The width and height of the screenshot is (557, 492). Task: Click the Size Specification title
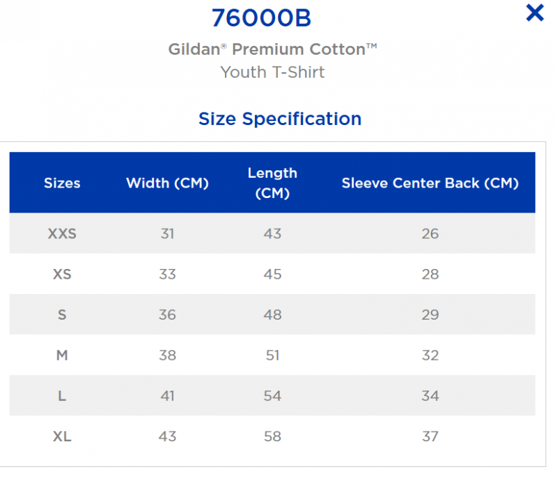(280, 119)
